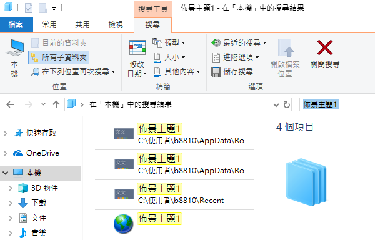
Task: Expand the 快速存取 tree node
Action: click(6, 133)
